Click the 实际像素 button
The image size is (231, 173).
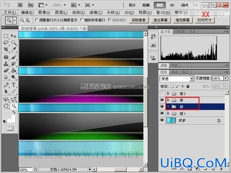coord(138,20)
